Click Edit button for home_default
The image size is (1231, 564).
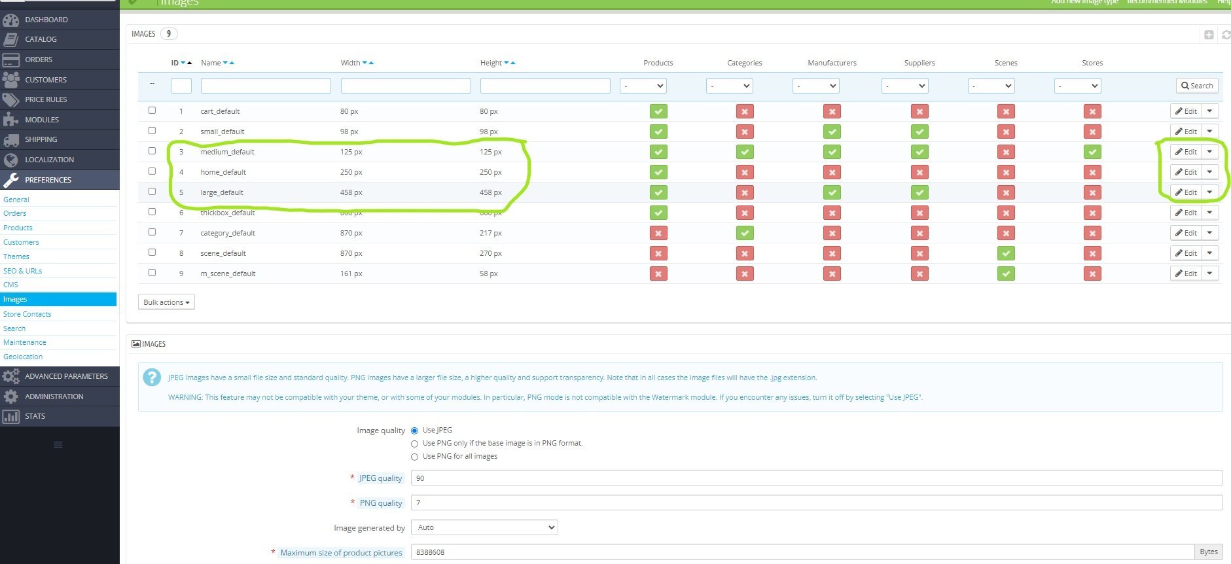pyautogui.click(x=1186, y=172)
